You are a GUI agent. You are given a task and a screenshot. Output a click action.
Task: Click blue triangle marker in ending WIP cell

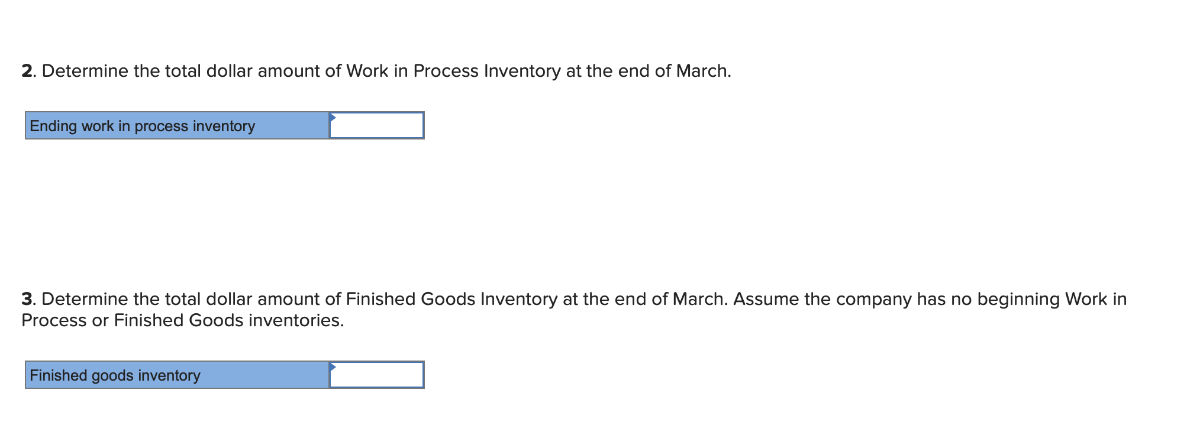point(333,117)
